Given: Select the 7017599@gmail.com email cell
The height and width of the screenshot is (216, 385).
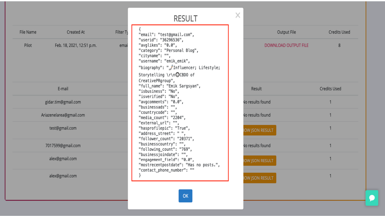Looking at the screenshot, I should coord(63,145).
